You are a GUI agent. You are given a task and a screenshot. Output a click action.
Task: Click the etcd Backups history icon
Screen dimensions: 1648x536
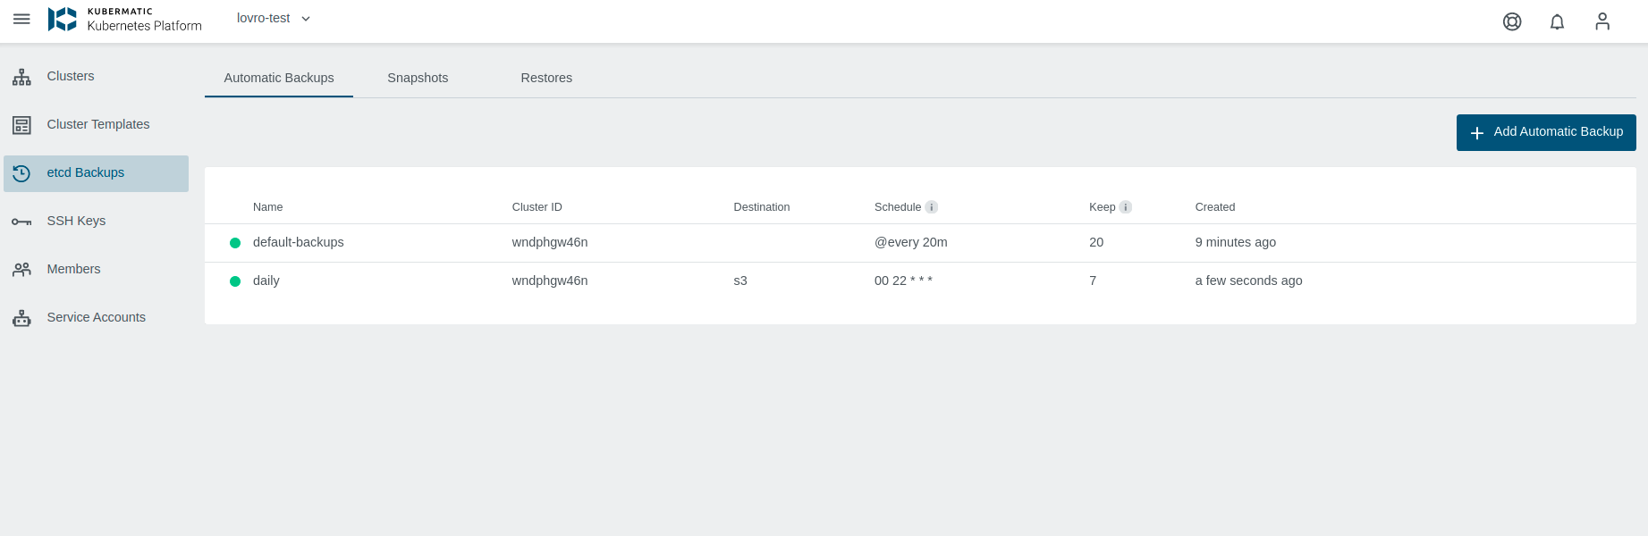pos(21,173)
